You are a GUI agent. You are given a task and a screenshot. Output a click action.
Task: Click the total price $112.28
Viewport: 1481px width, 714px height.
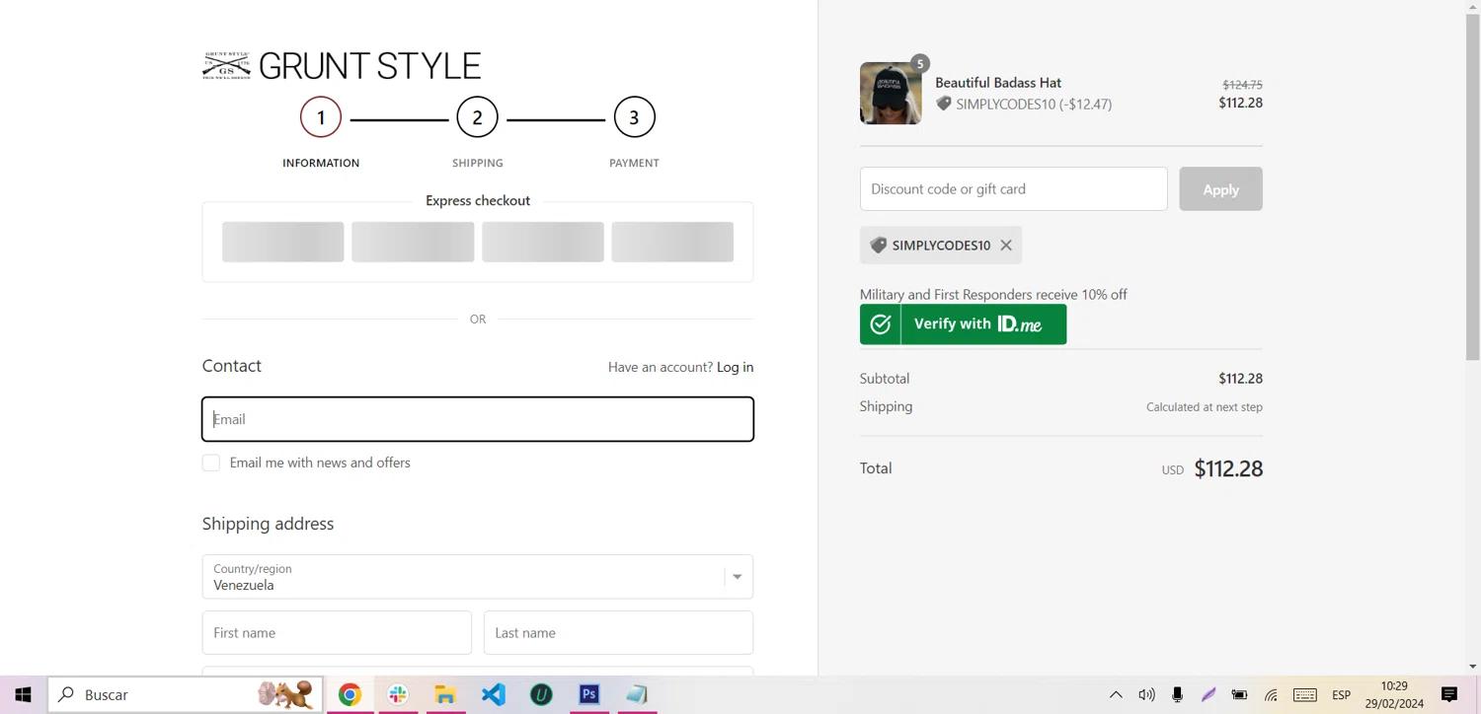coord(1228,468)
